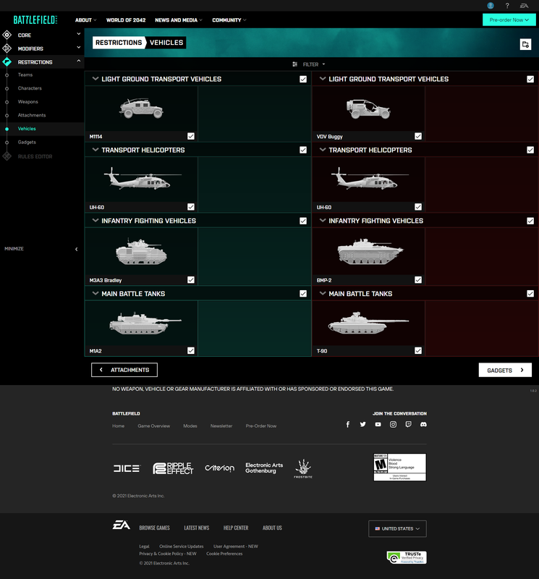Open the Filter dropdown
The image size is (539, 579).
[309, 64]
